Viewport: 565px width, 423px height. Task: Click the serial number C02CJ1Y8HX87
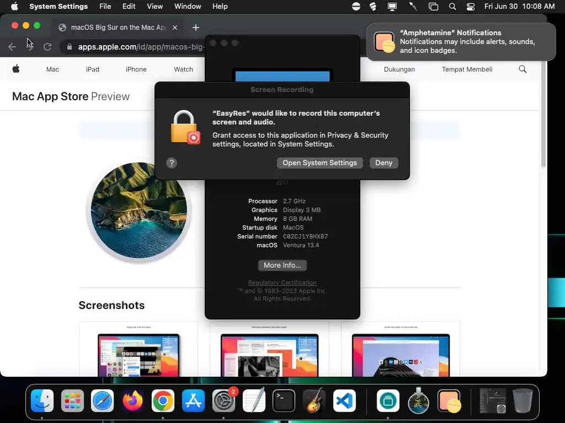click(x=305, y=236)
